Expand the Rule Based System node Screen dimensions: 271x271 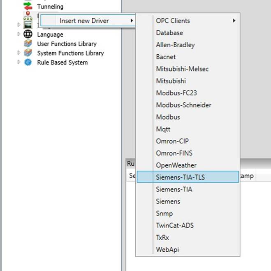pyautogui.click(x=19, y=63)
